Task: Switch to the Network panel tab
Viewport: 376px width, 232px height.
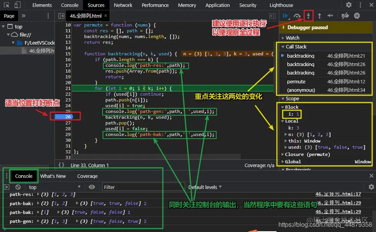Action: point(123,5)
